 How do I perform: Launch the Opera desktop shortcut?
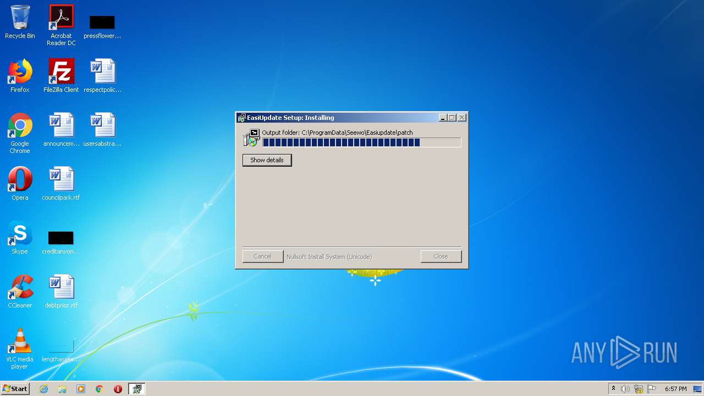(x=20, y=184)
